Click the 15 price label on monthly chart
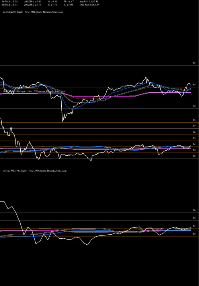 [194, 218]
